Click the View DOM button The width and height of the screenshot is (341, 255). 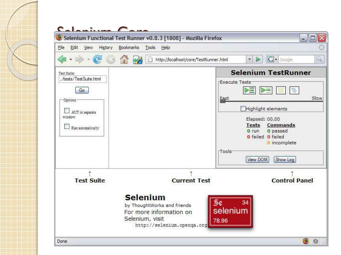pyautogui.click(x=257, y=160)
